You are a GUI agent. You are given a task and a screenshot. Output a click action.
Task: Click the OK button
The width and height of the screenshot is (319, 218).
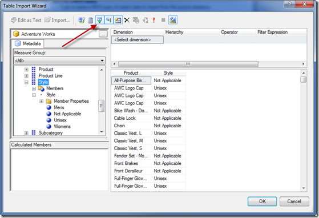click(x=263, y=201)
